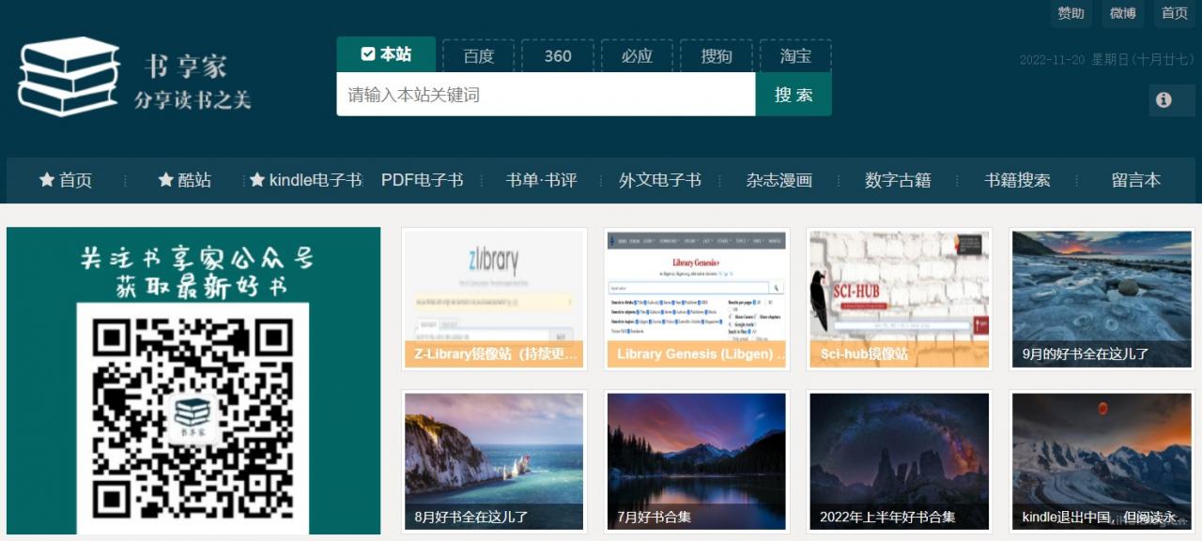Screen dimensions: 1202x541
Task: Click the star icon beside kindle电子书
Action: pyautogui.click(x=256, y=180)
